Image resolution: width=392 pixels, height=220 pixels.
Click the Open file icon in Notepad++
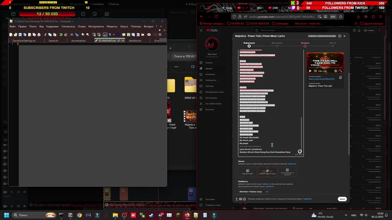point(15,35)
